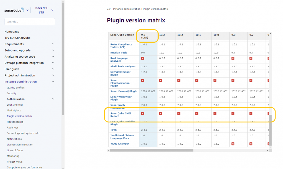Viewport: 283px width, 169px height.
Task: Click CNES Report red X in 10.2 column
Action: click(179, 113)
